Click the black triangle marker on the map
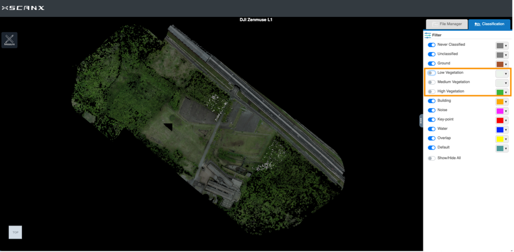Viewport: 514px width, 252px height. click(x=168, y=126)
